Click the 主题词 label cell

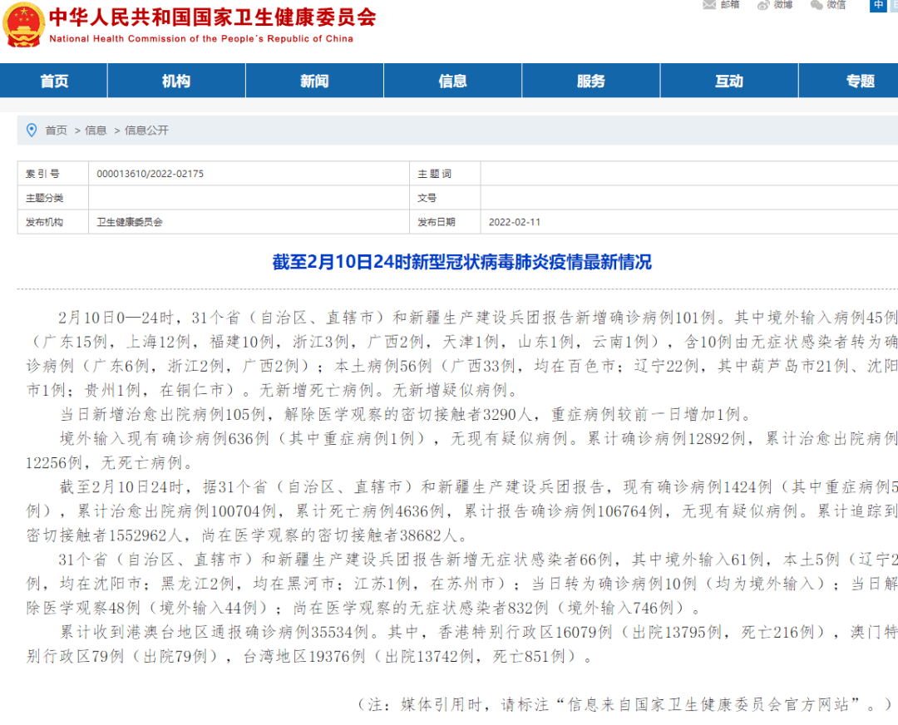click(x=445, y=174)
